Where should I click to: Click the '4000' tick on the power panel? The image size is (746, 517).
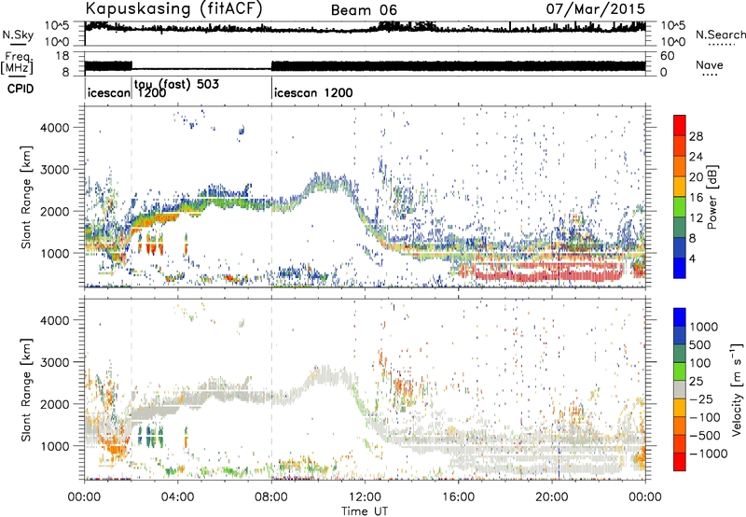[x=55, y=128]
